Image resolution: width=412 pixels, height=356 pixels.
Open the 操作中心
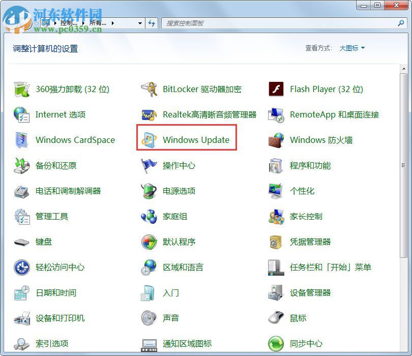point(179,166)
